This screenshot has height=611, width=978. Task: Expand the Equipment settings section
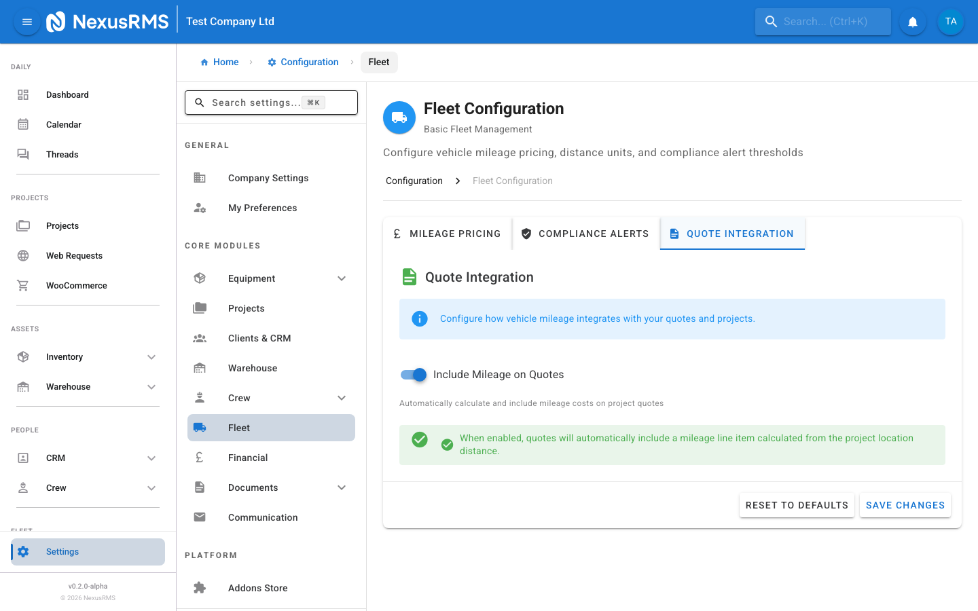pos(342,278)
